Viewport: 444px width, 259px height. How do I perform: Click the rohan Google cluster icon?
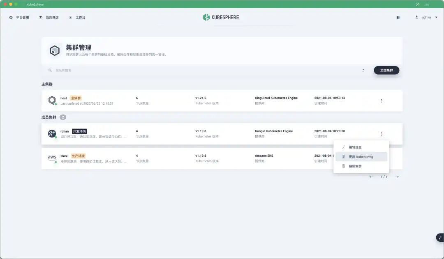(x=52, y=133)
